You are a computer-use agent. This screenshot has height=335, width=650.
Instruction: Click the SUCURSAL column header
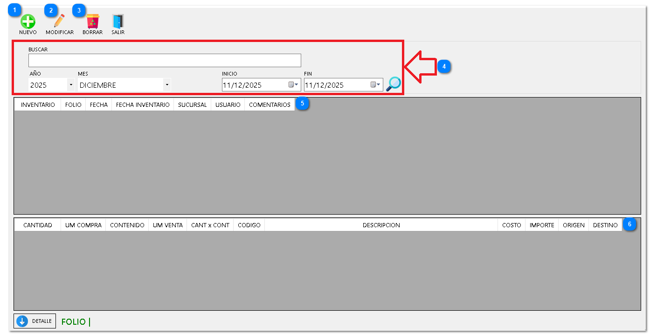(x=192, y=105)
